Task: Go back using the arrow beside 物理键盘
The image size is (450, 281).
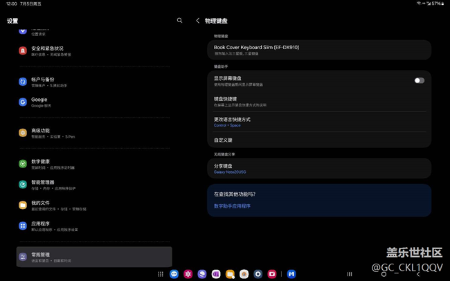Action: point(198,21)
